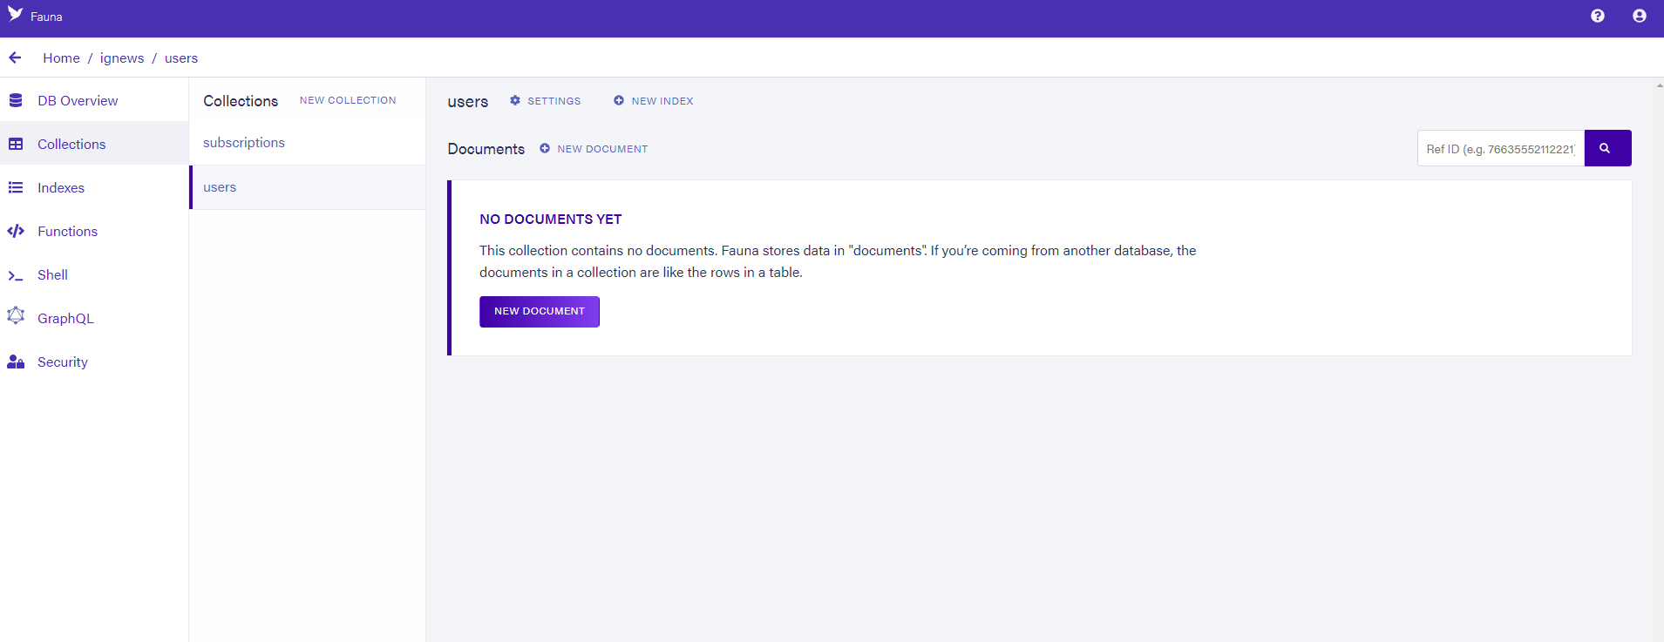Open ignews database in breadcrumb
Viewport: 1664px width, 642px height.
[122, 58]
